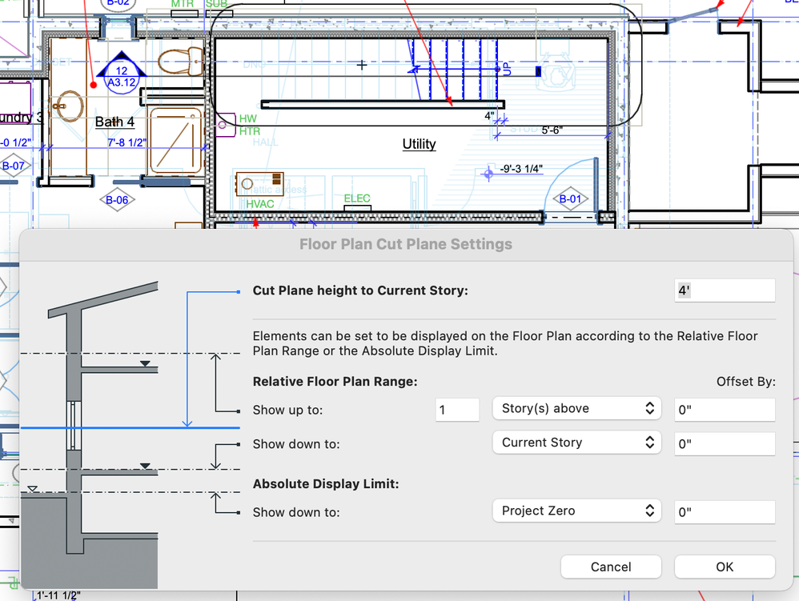Select the B-01 door marker
The height and width of the screenshot is (601, 799).
click(x=570, y=199)
